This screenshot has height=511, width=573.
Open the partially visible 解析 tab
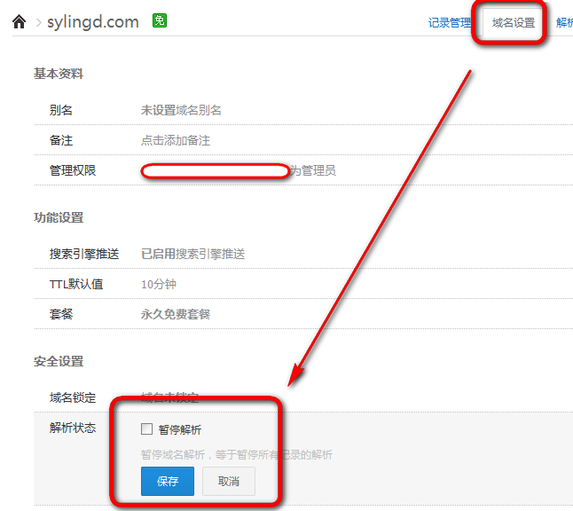(564, 23)
